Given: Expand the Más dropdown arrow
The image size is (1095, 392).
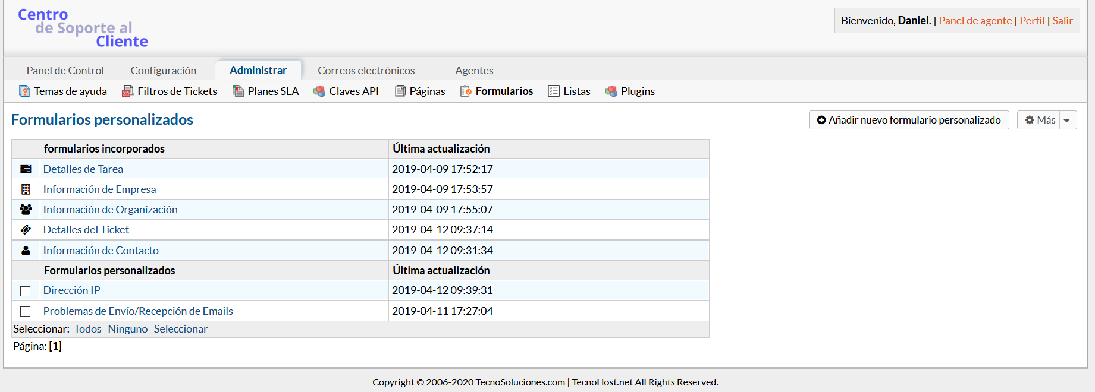Looking at the screenshot, I should (1067, 120).
